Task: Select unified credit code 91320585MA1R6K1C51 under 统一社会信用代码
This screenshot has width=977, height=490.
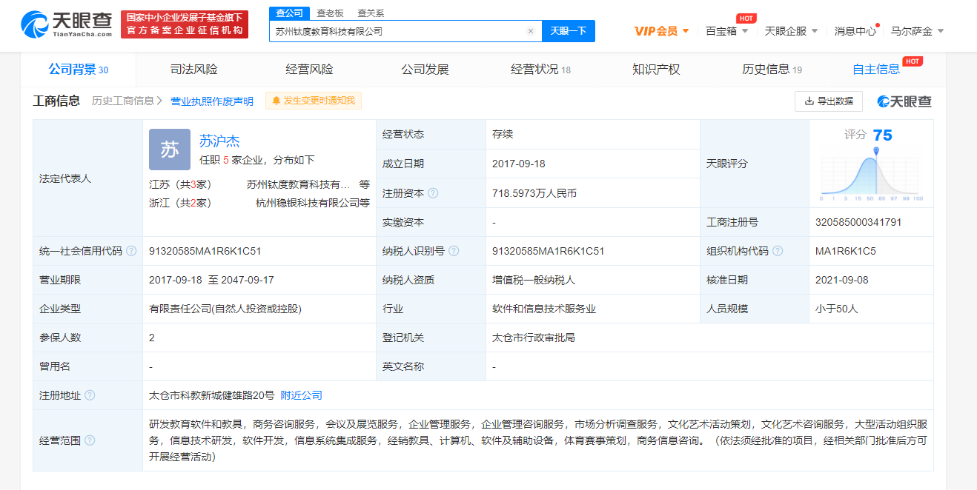Action: [205, 251]
